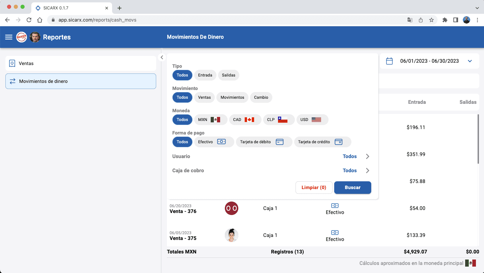Click the Super store logo icon
484x273 pixels.
tap(22, 37)
